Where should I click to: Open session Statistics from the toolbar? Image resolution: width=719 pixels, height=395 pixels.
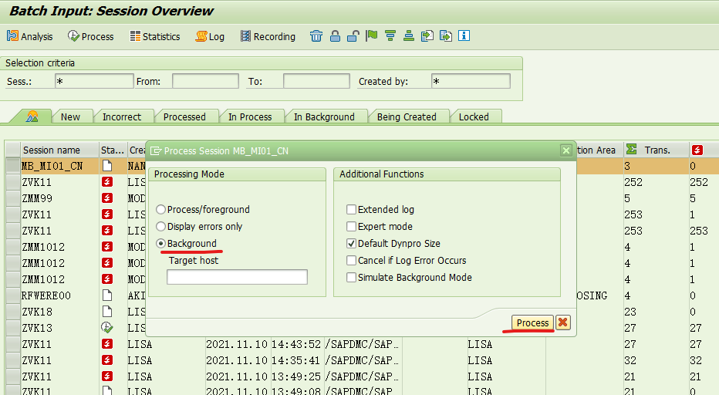[155, 36]
